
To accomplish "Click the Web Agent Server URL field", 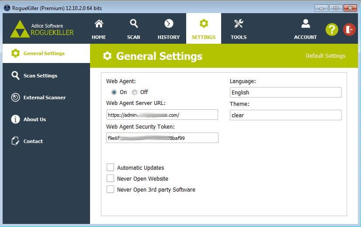I will click(x=162, y=115).
